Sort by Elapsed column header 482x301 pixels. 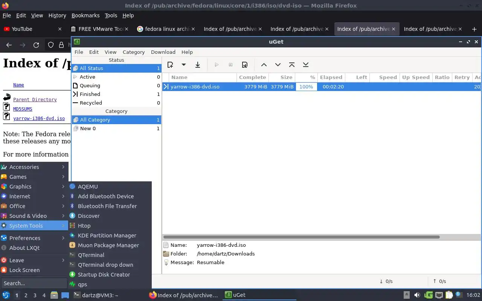331,77
